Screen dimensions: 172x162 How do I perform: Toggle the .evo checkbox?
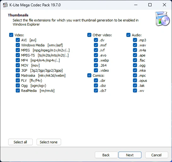[x=96, y=55]
